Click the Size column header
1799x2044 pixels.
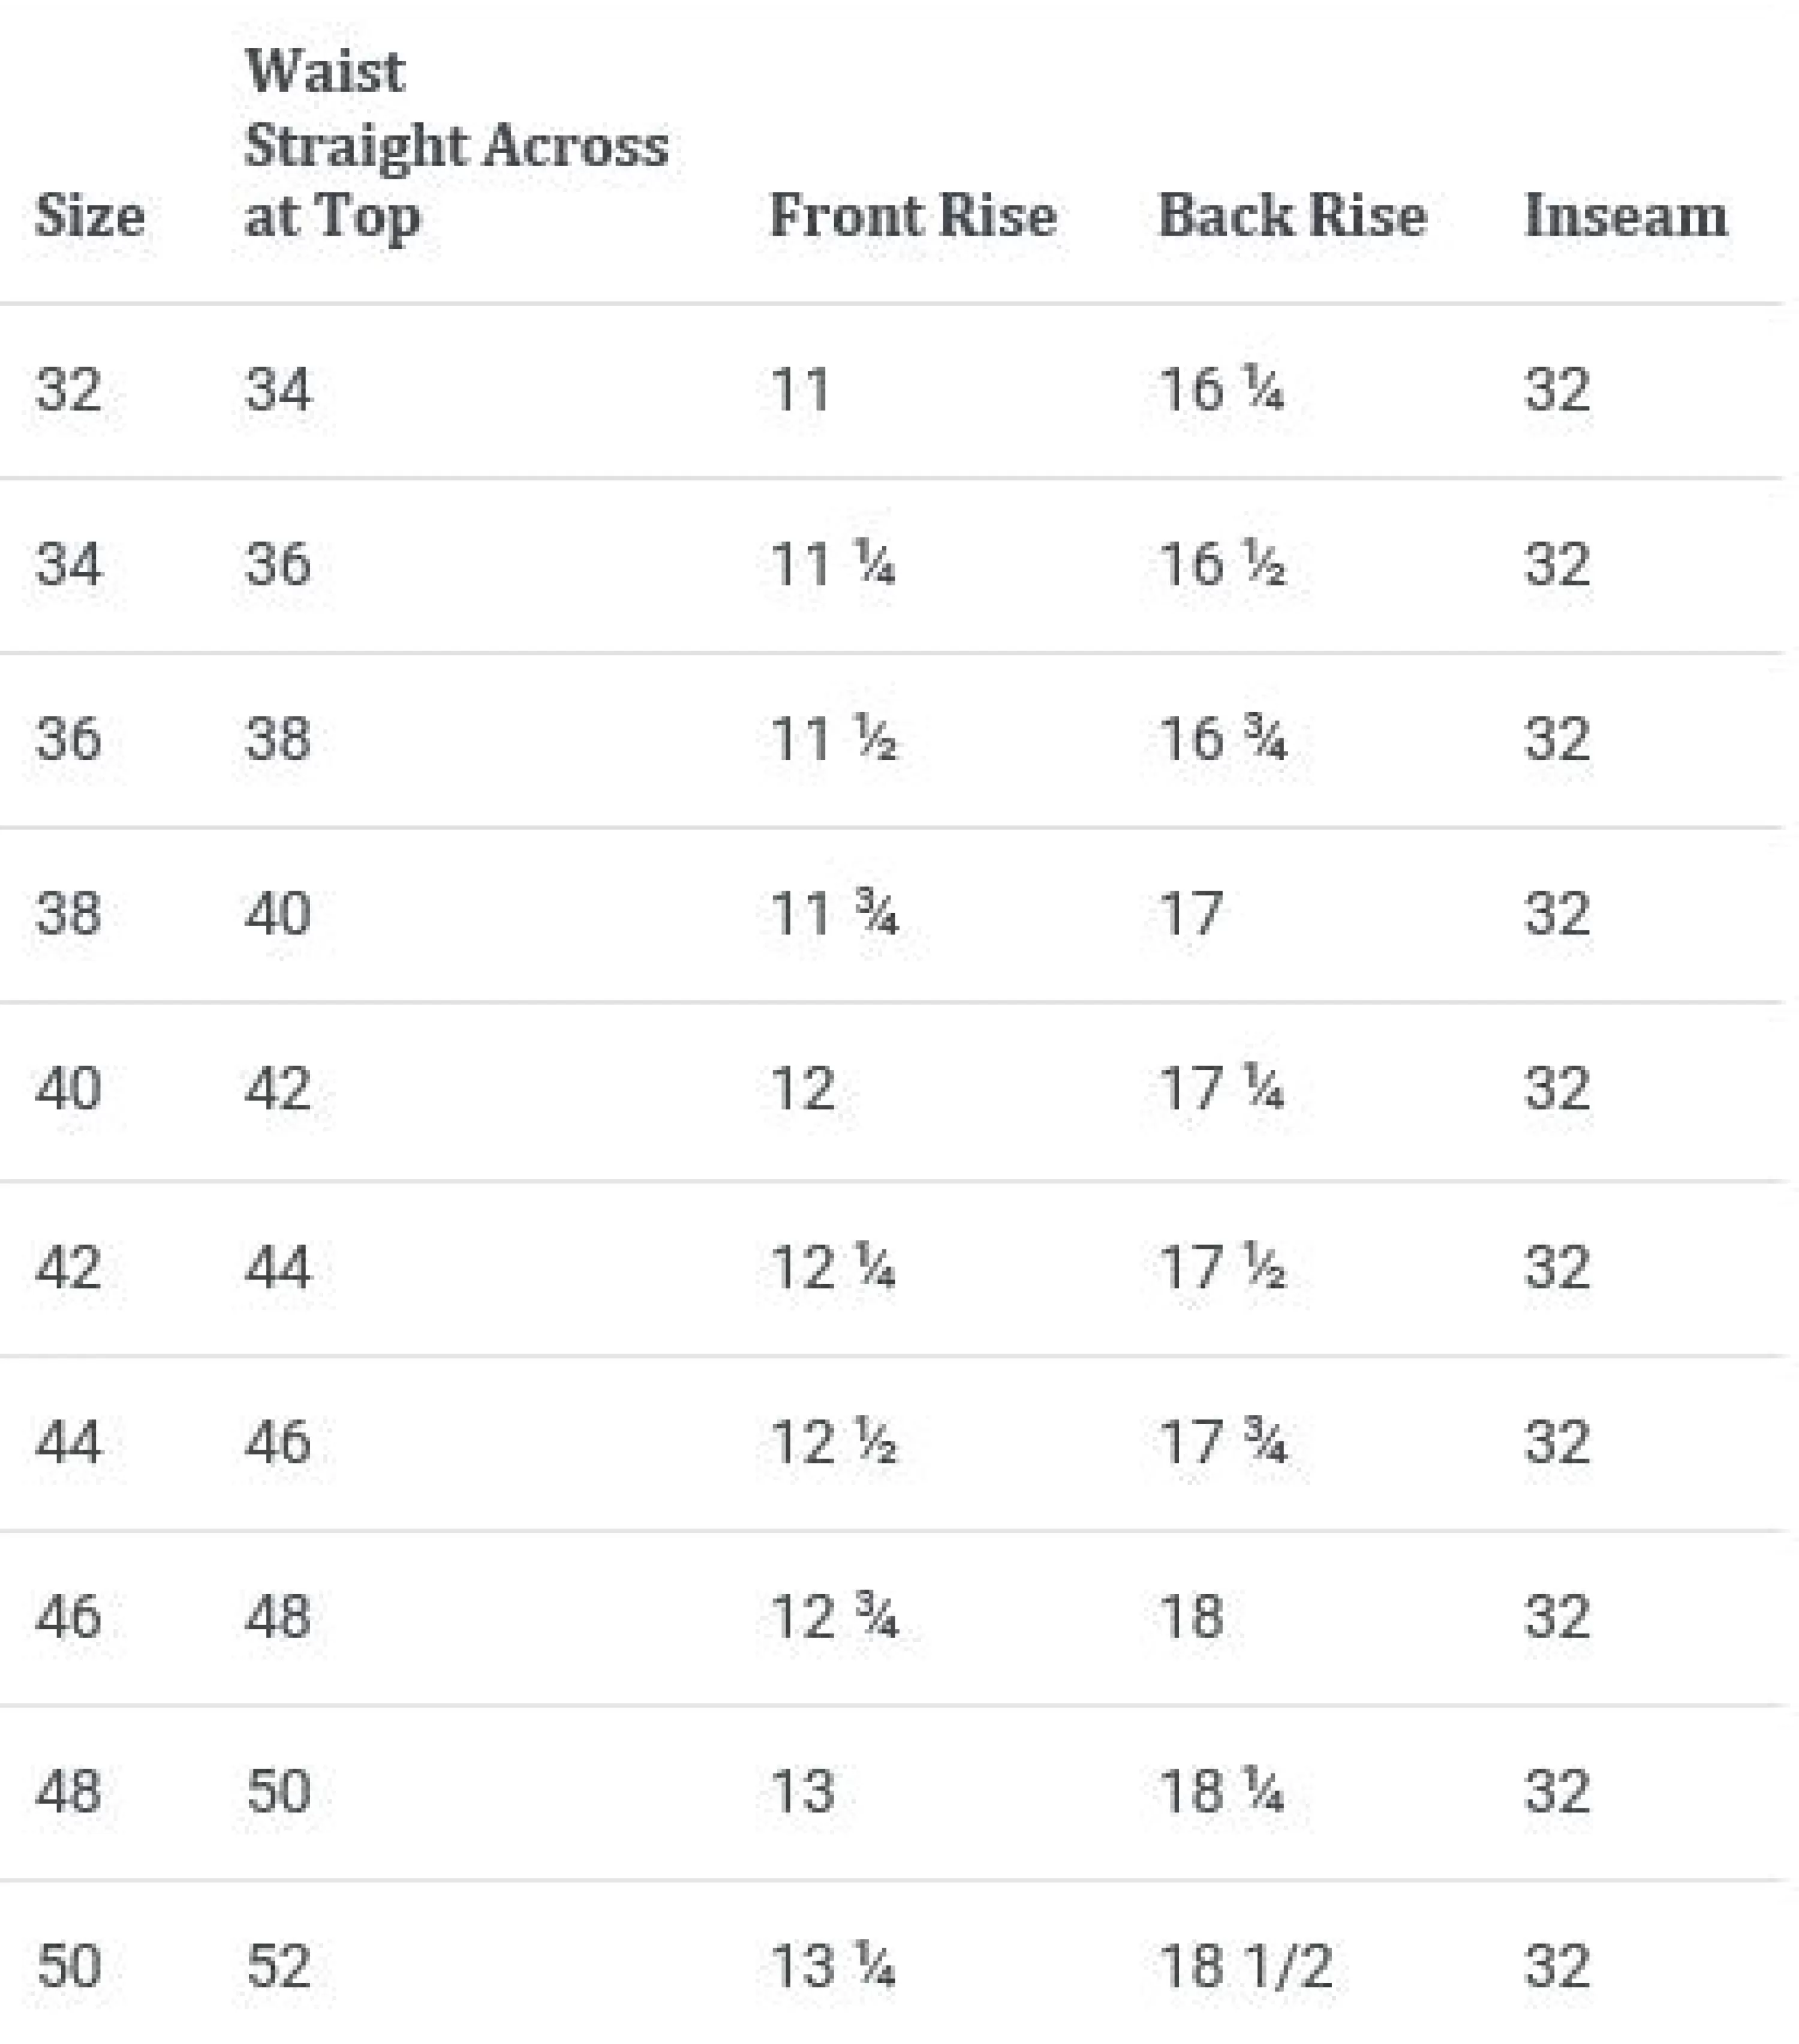89,216
